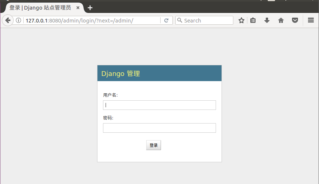This screenshot has height=184, width=319.
Task: Click the 登录 button
Action: (153, 145)
